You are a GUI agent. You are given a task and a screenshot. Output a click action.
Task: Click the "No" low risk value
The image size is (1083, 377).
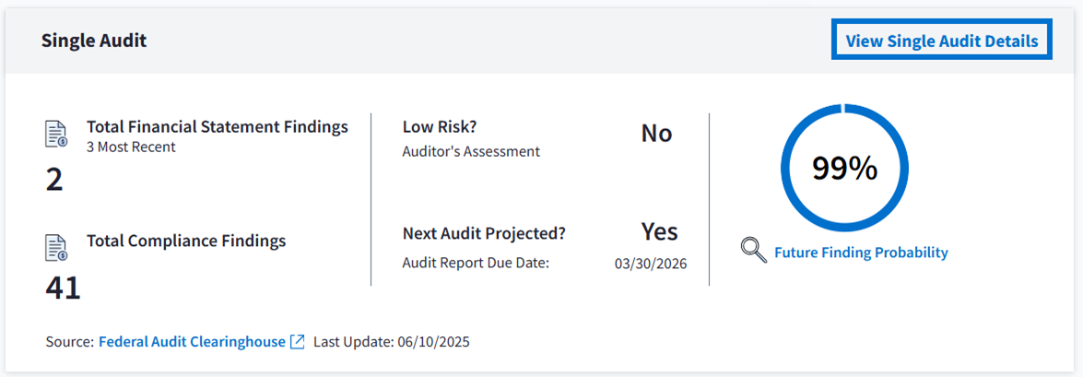[x=656, y=134]
